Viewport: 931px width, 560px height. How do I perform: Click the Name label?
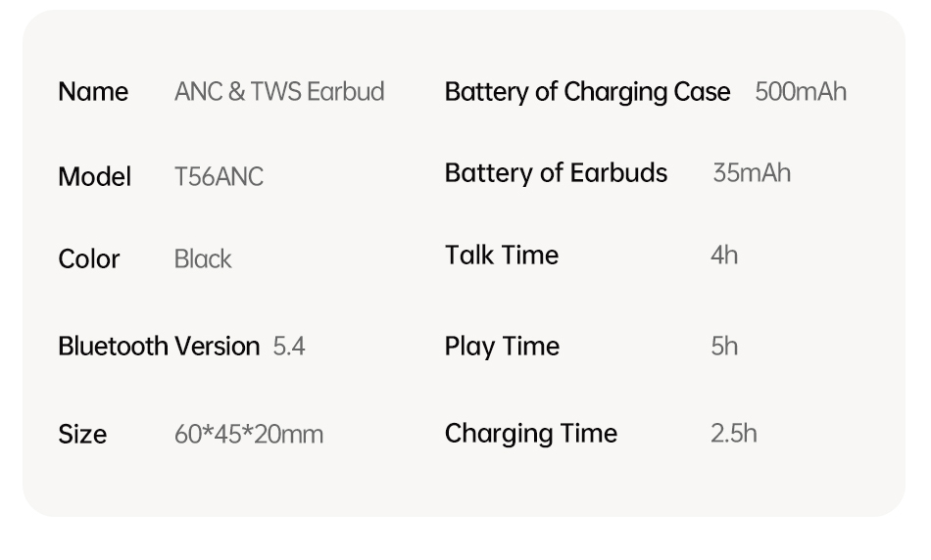tap(93, 92)
